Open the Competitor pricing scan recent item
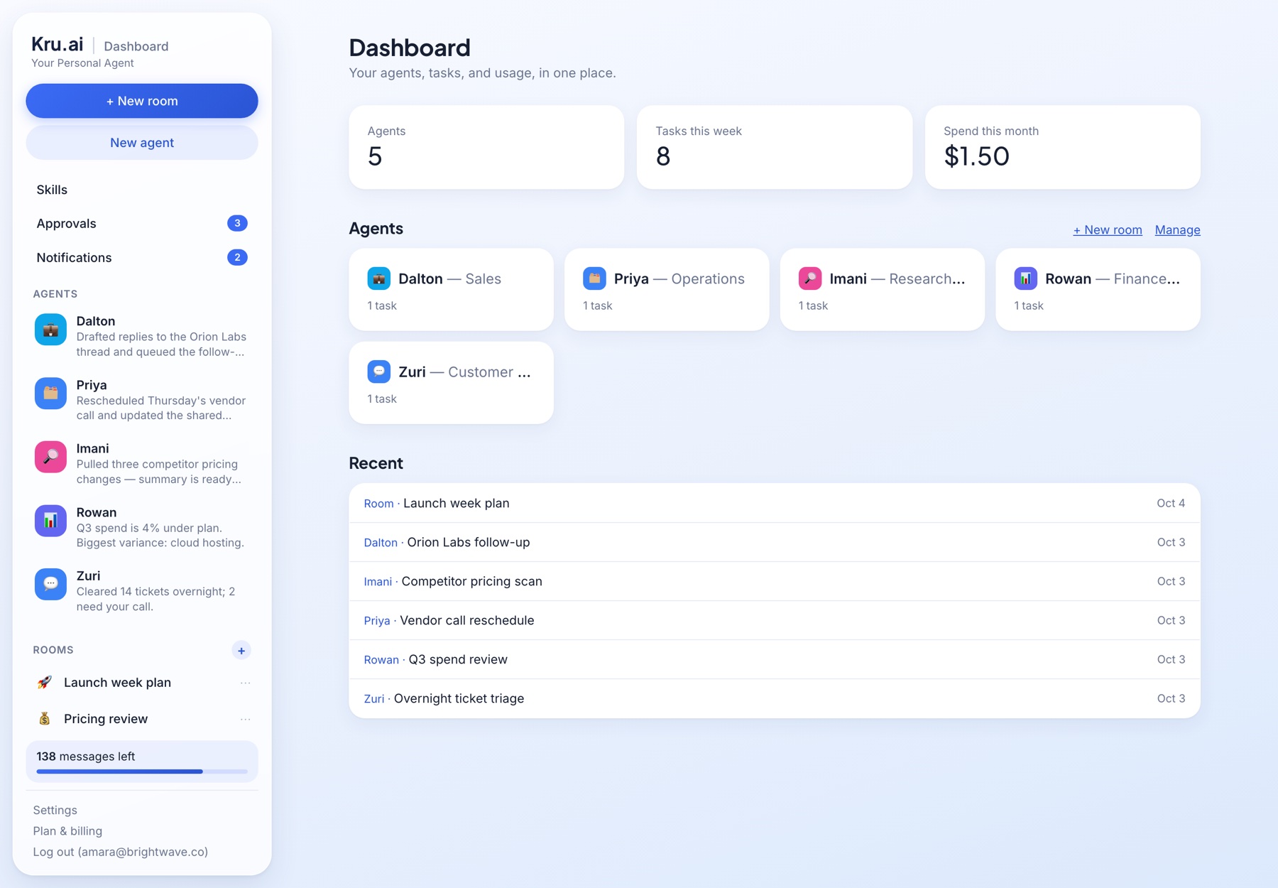Image resolution: width=1278 pixels, height=888 pixels. point(775,581)
